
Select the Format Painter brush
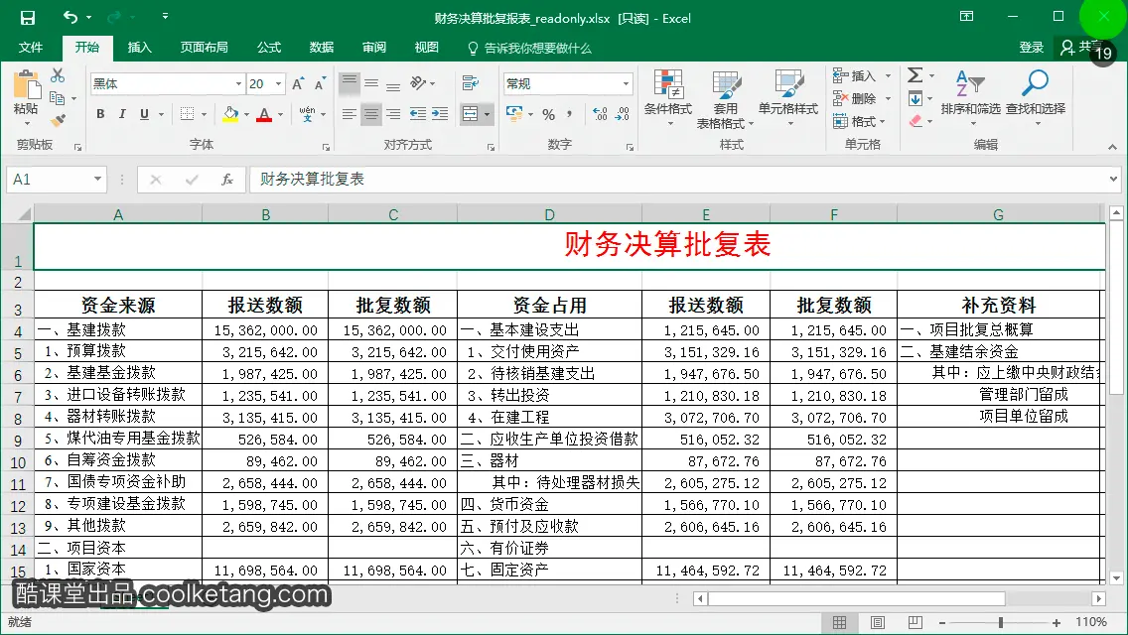tap(59, 120)
